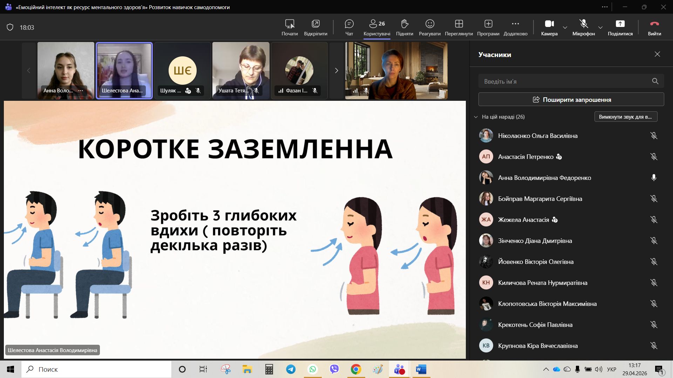The image size is (673, 378).
Task: Click the red Leave (Вийти) phone icon
Action: coord(654,24)
